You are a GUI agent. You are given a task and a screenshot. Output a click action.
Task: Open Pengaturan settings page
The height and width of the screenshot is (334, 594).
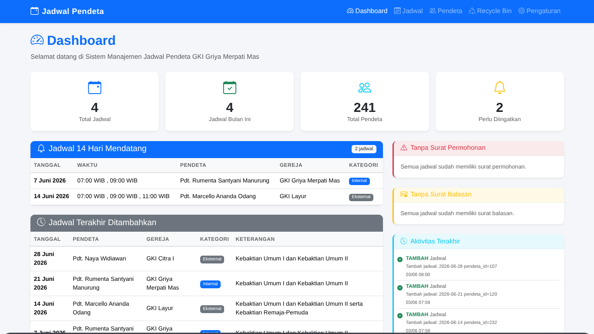tap(539, 11)
